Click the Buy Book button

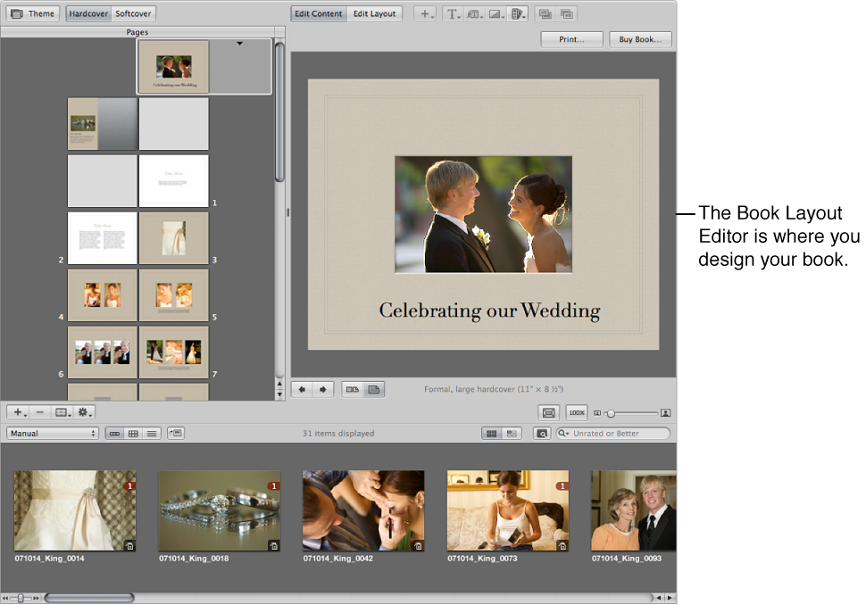(x=640, y=39)
